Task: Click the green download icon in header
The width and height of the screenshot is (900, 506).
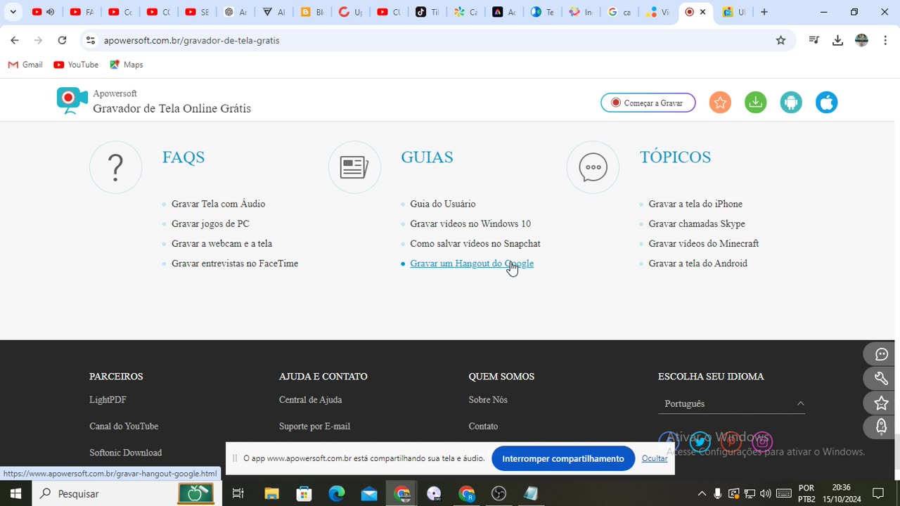Action: 756,103
